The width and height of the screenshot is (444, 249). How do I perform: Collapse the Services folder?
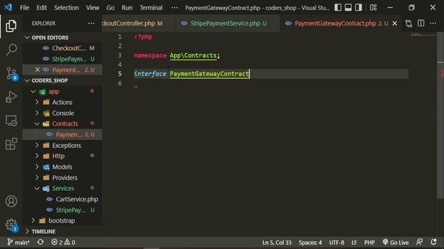(37, 188)
